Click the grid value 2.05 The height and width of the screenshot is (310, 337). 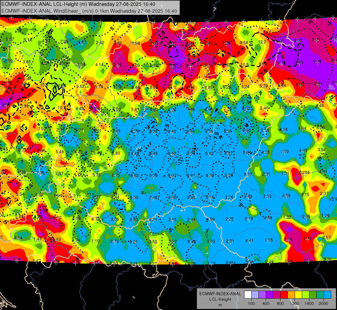[x=306, y=217]
